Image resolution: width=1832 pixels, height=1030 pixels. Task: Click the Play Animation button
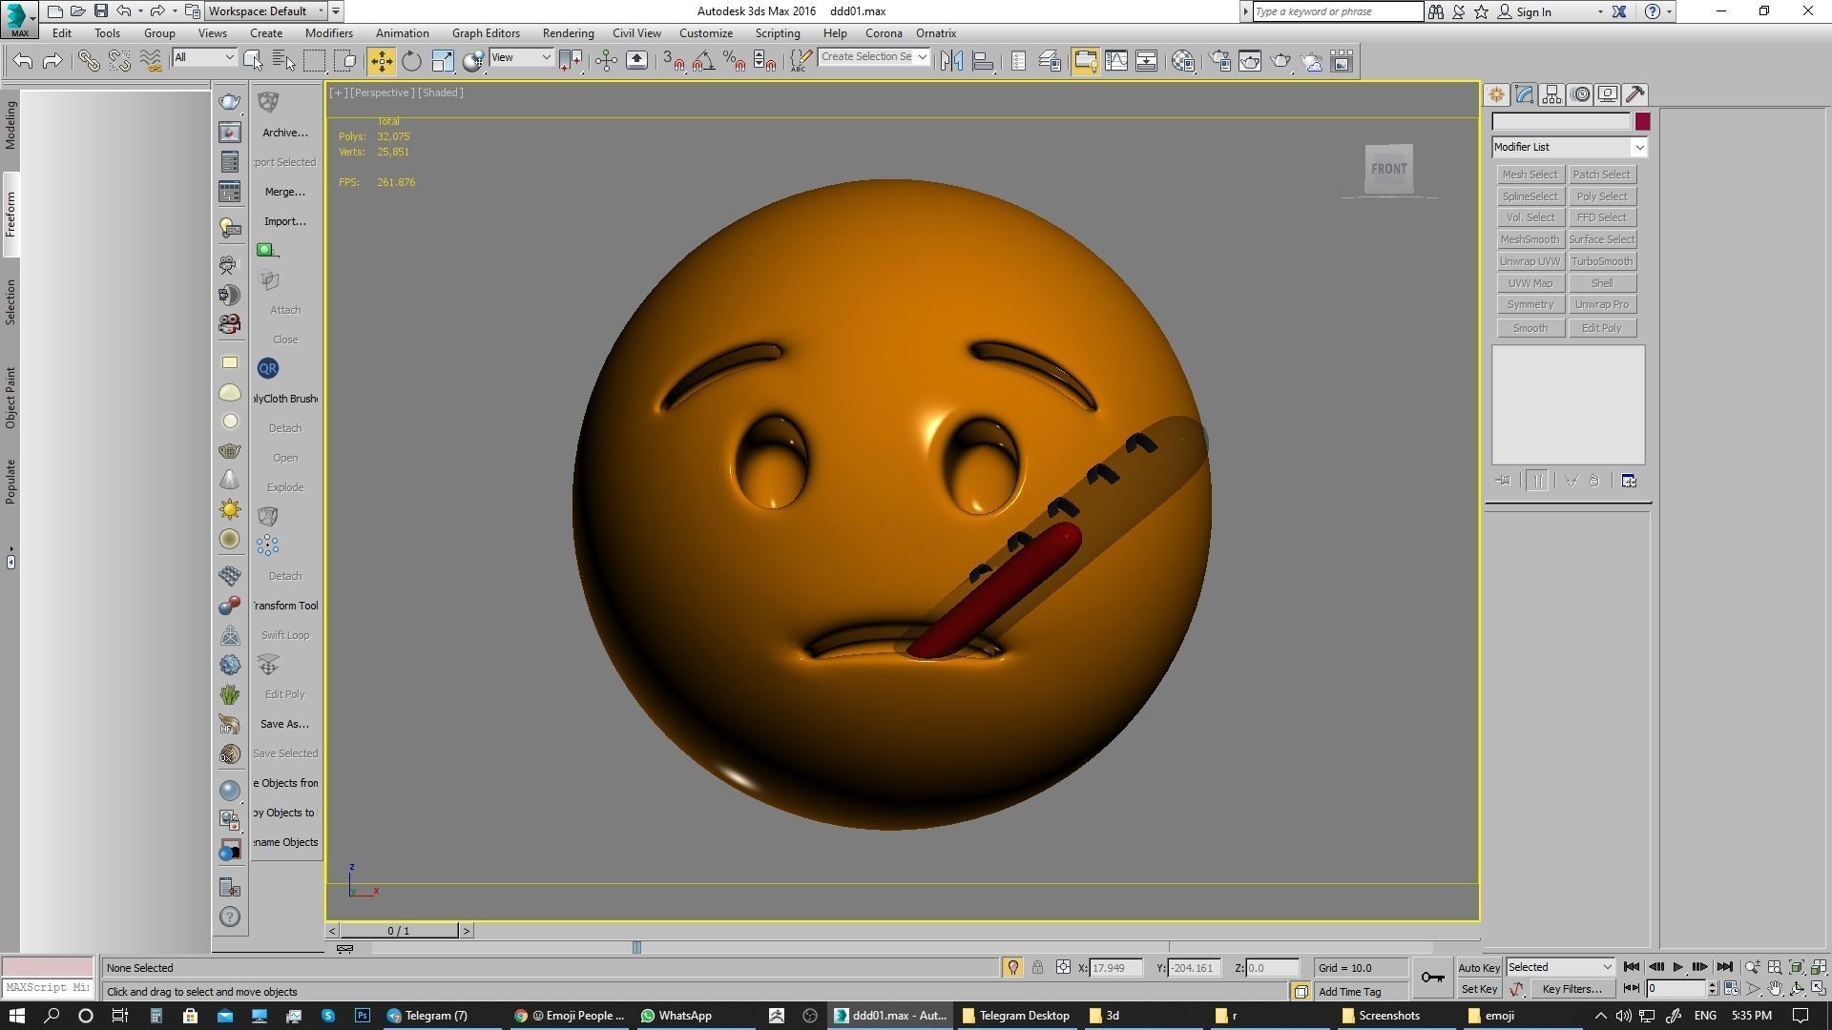tap(1677, 967)
